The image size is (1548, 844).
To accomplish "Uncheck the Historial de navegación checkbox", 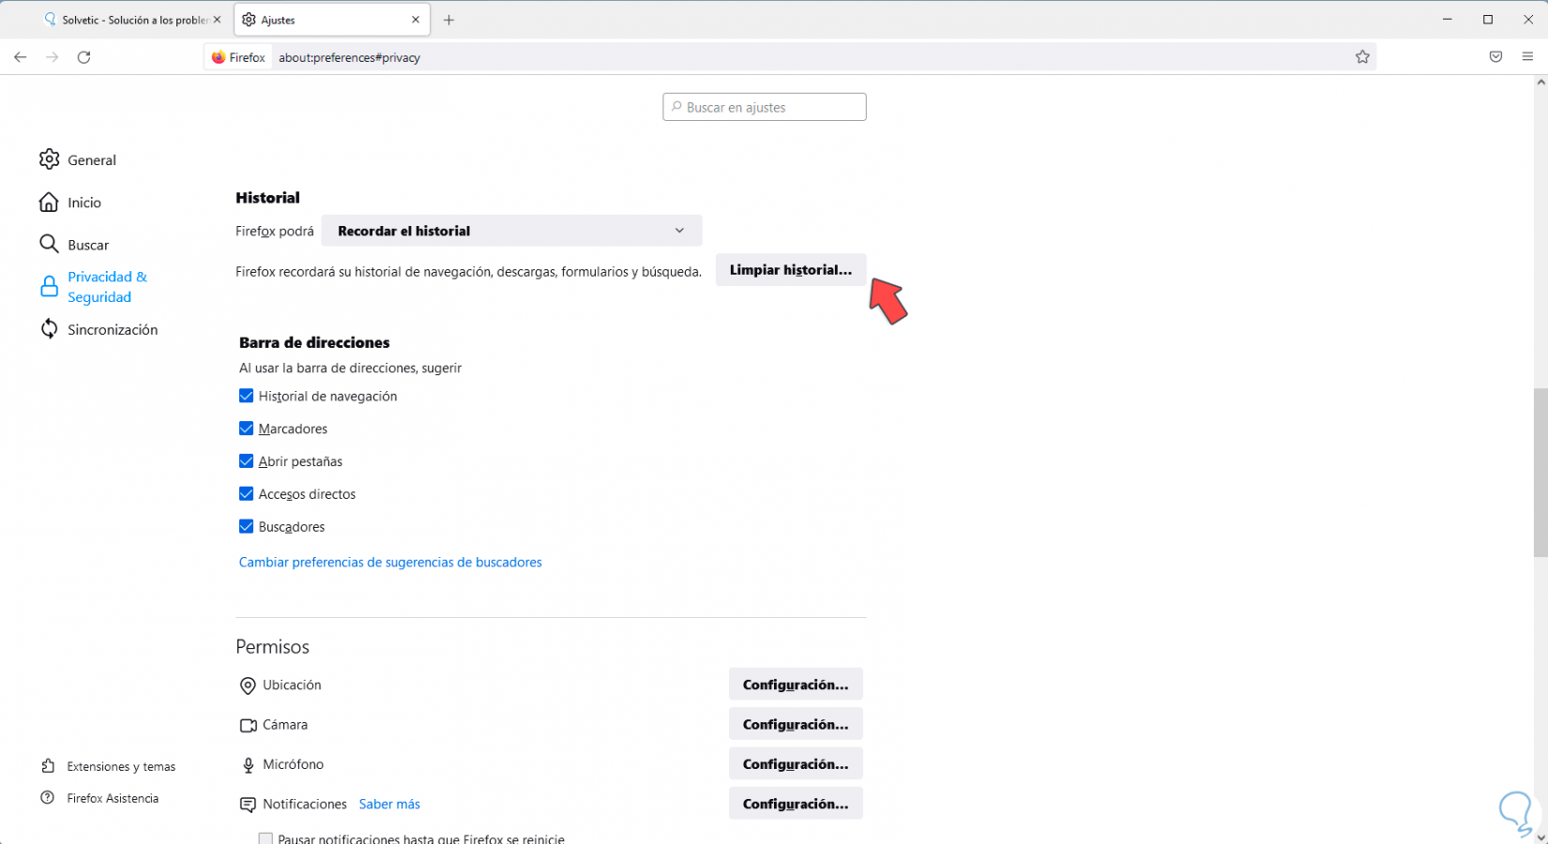I will 247,396.
